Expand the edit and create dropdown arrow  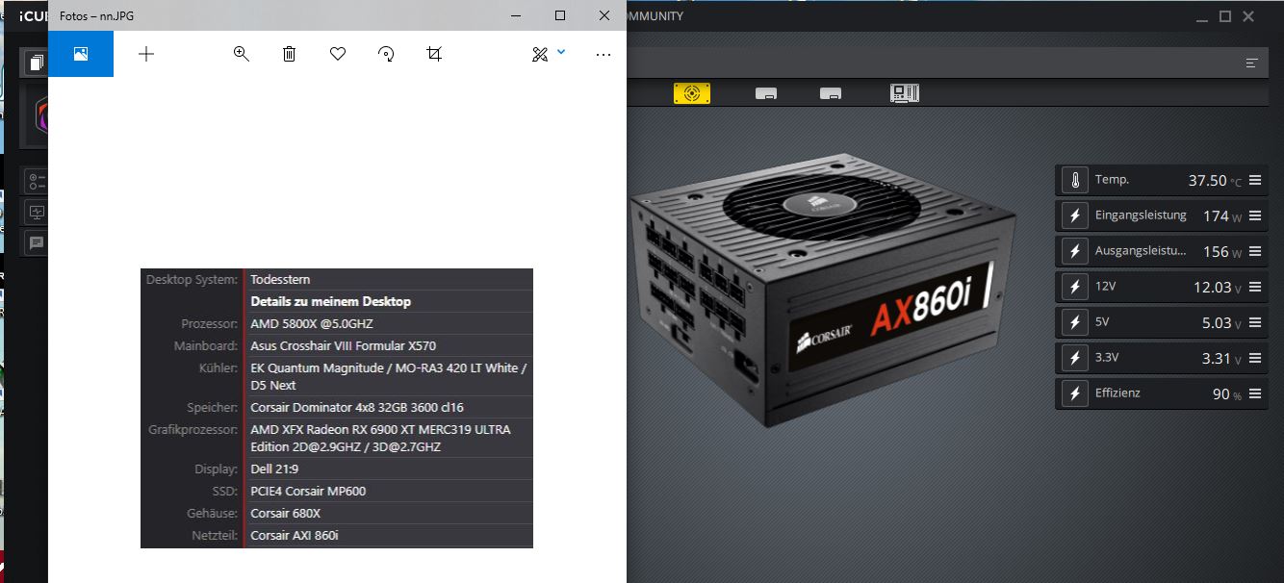[561, 52]
